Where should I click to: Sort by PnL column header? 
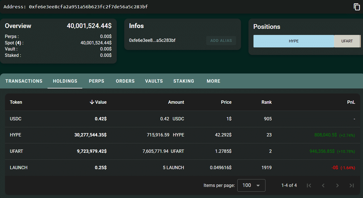351,102
